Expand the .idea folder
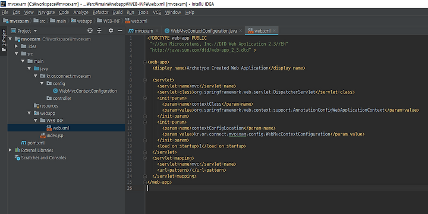Viewport: 428px width, 214px height. pos(17,46)
